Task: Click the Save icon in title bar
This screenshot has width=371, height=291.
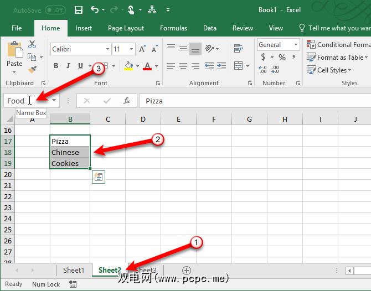Action: (79, 10)
